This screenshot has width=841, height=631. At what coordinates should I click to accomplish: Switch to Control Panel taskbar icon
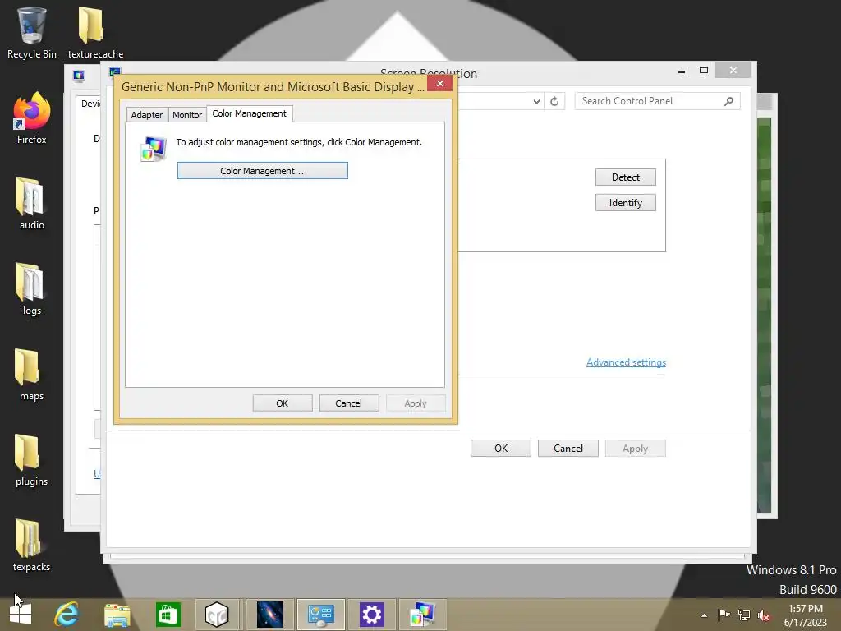[x=321, y=615]
